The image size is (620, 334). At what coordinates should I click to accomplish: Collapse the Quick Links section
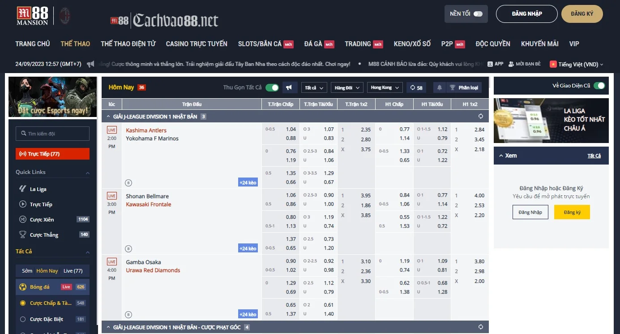(x=88, y=173)
